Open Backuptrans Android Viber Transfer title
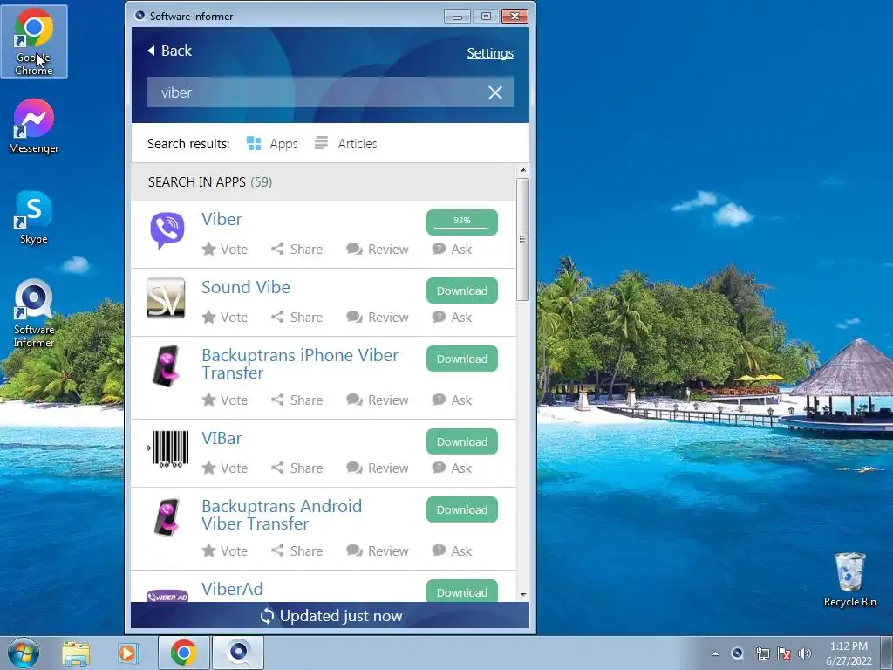The height and width of the screenshot is (670, 893). coord(282,515)
